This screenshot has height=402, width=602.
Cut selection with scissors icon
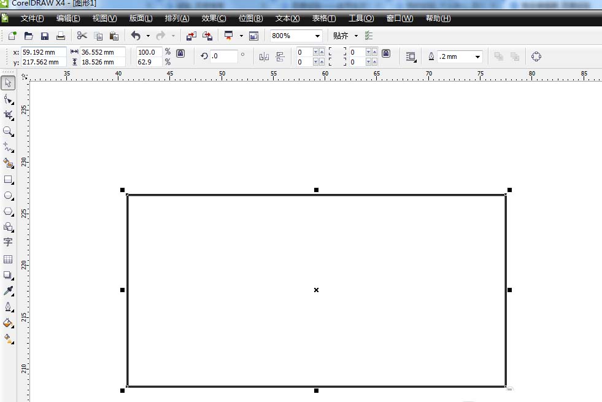pyautogui.click(x=82, y=36)
